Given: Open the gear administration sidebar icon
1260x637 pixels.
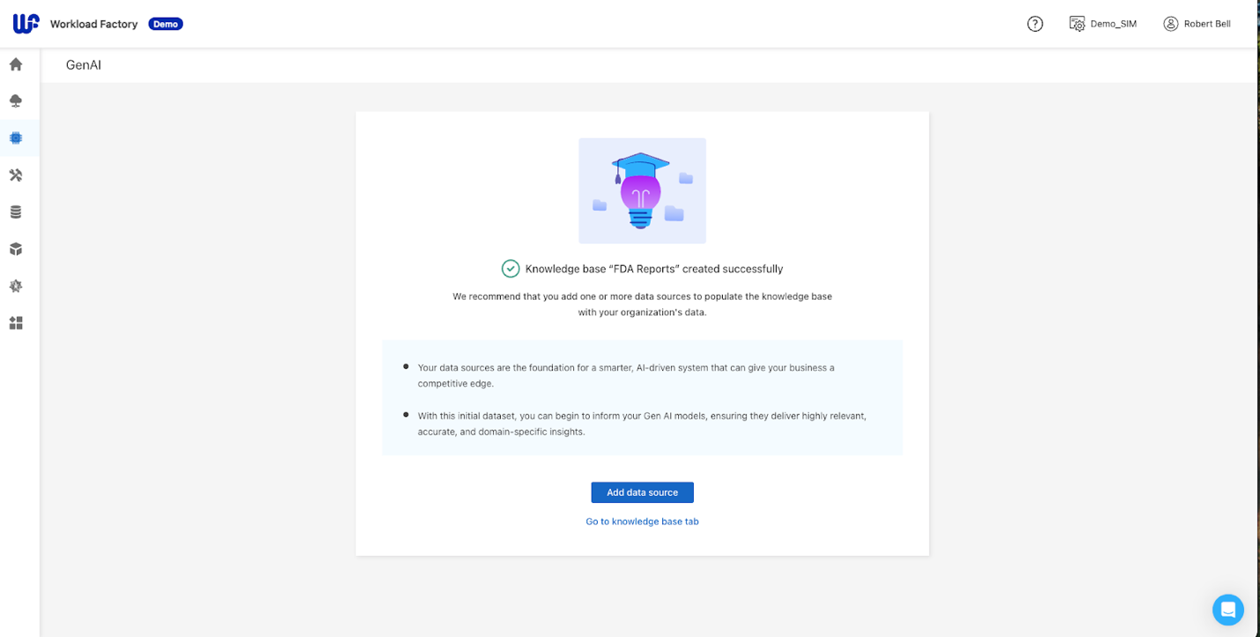Looking at the screenshot, I should click(16, 286).
